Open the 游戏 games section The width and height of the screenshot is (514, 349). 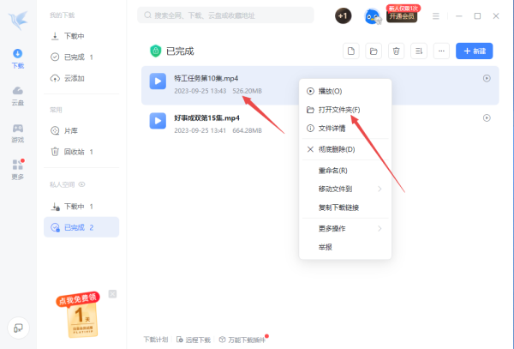[18, 133]
